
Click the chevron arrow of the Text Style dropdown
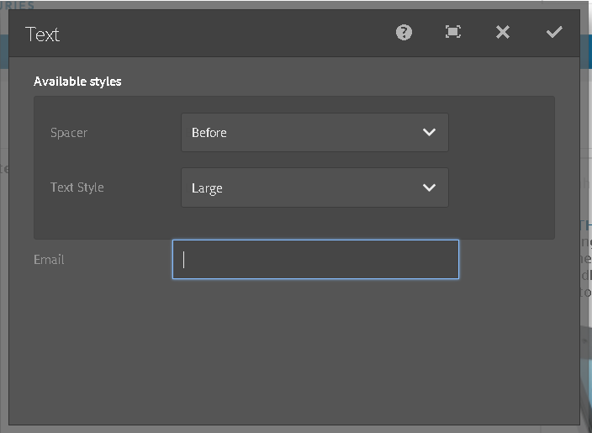point(429,187)
